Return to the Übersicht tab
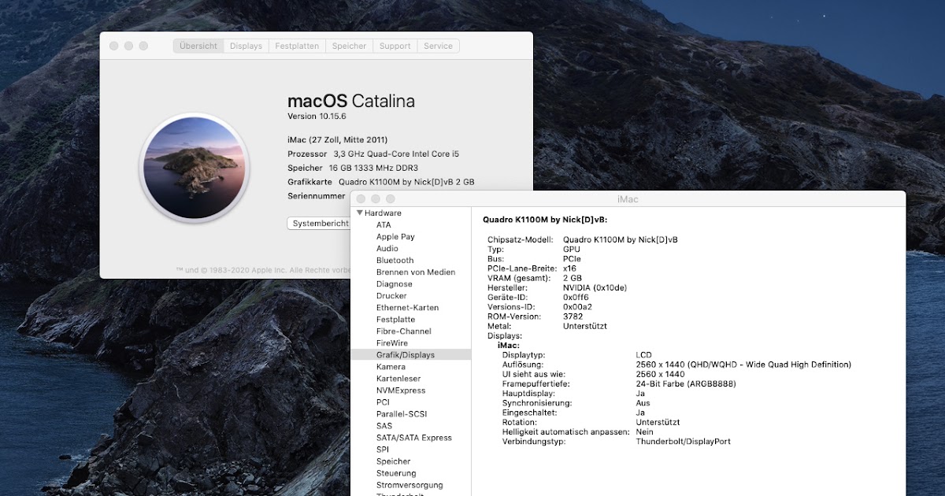Image resolution: width=945 pixels, height=496 pixels. point(198,46)
